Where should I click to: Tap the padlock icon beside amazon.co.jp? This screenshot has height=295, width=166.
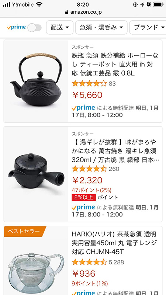click(x=66, y=12)
